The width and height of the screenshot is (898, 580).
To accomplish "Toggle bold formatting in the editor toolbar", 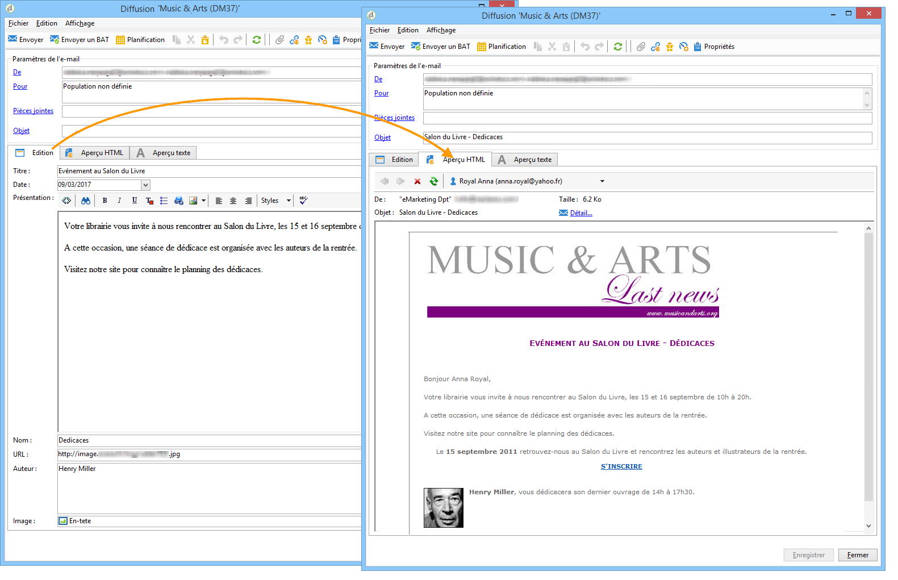I will coord(105,201).
